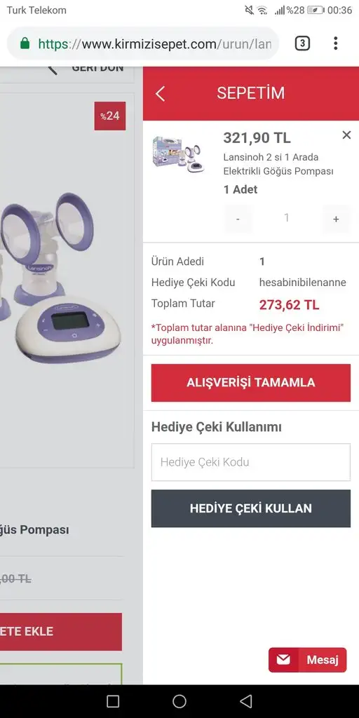Decrease quantity with the minus button
The width and height of the screenshot is (359, 718).
tap(238, 219)
